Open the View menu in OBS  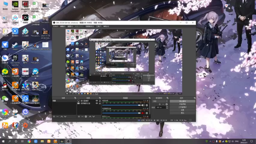pyautogui.click(x=70, y=26)
